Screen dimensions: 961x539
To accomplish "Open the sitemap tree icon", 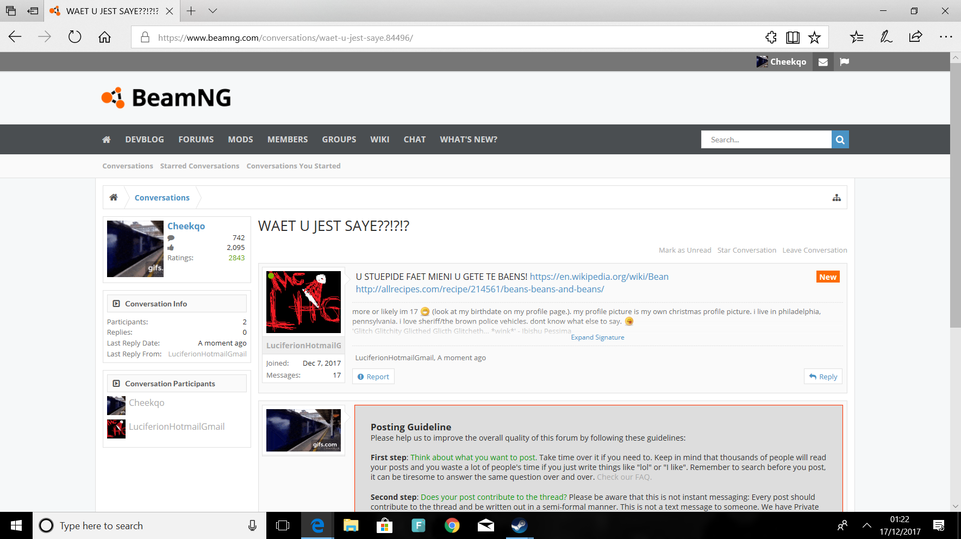I will [x=837, y=198].
